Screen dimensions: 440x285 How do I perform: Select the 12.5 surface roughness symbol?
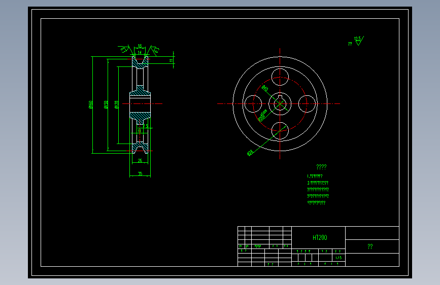point(359,41)
